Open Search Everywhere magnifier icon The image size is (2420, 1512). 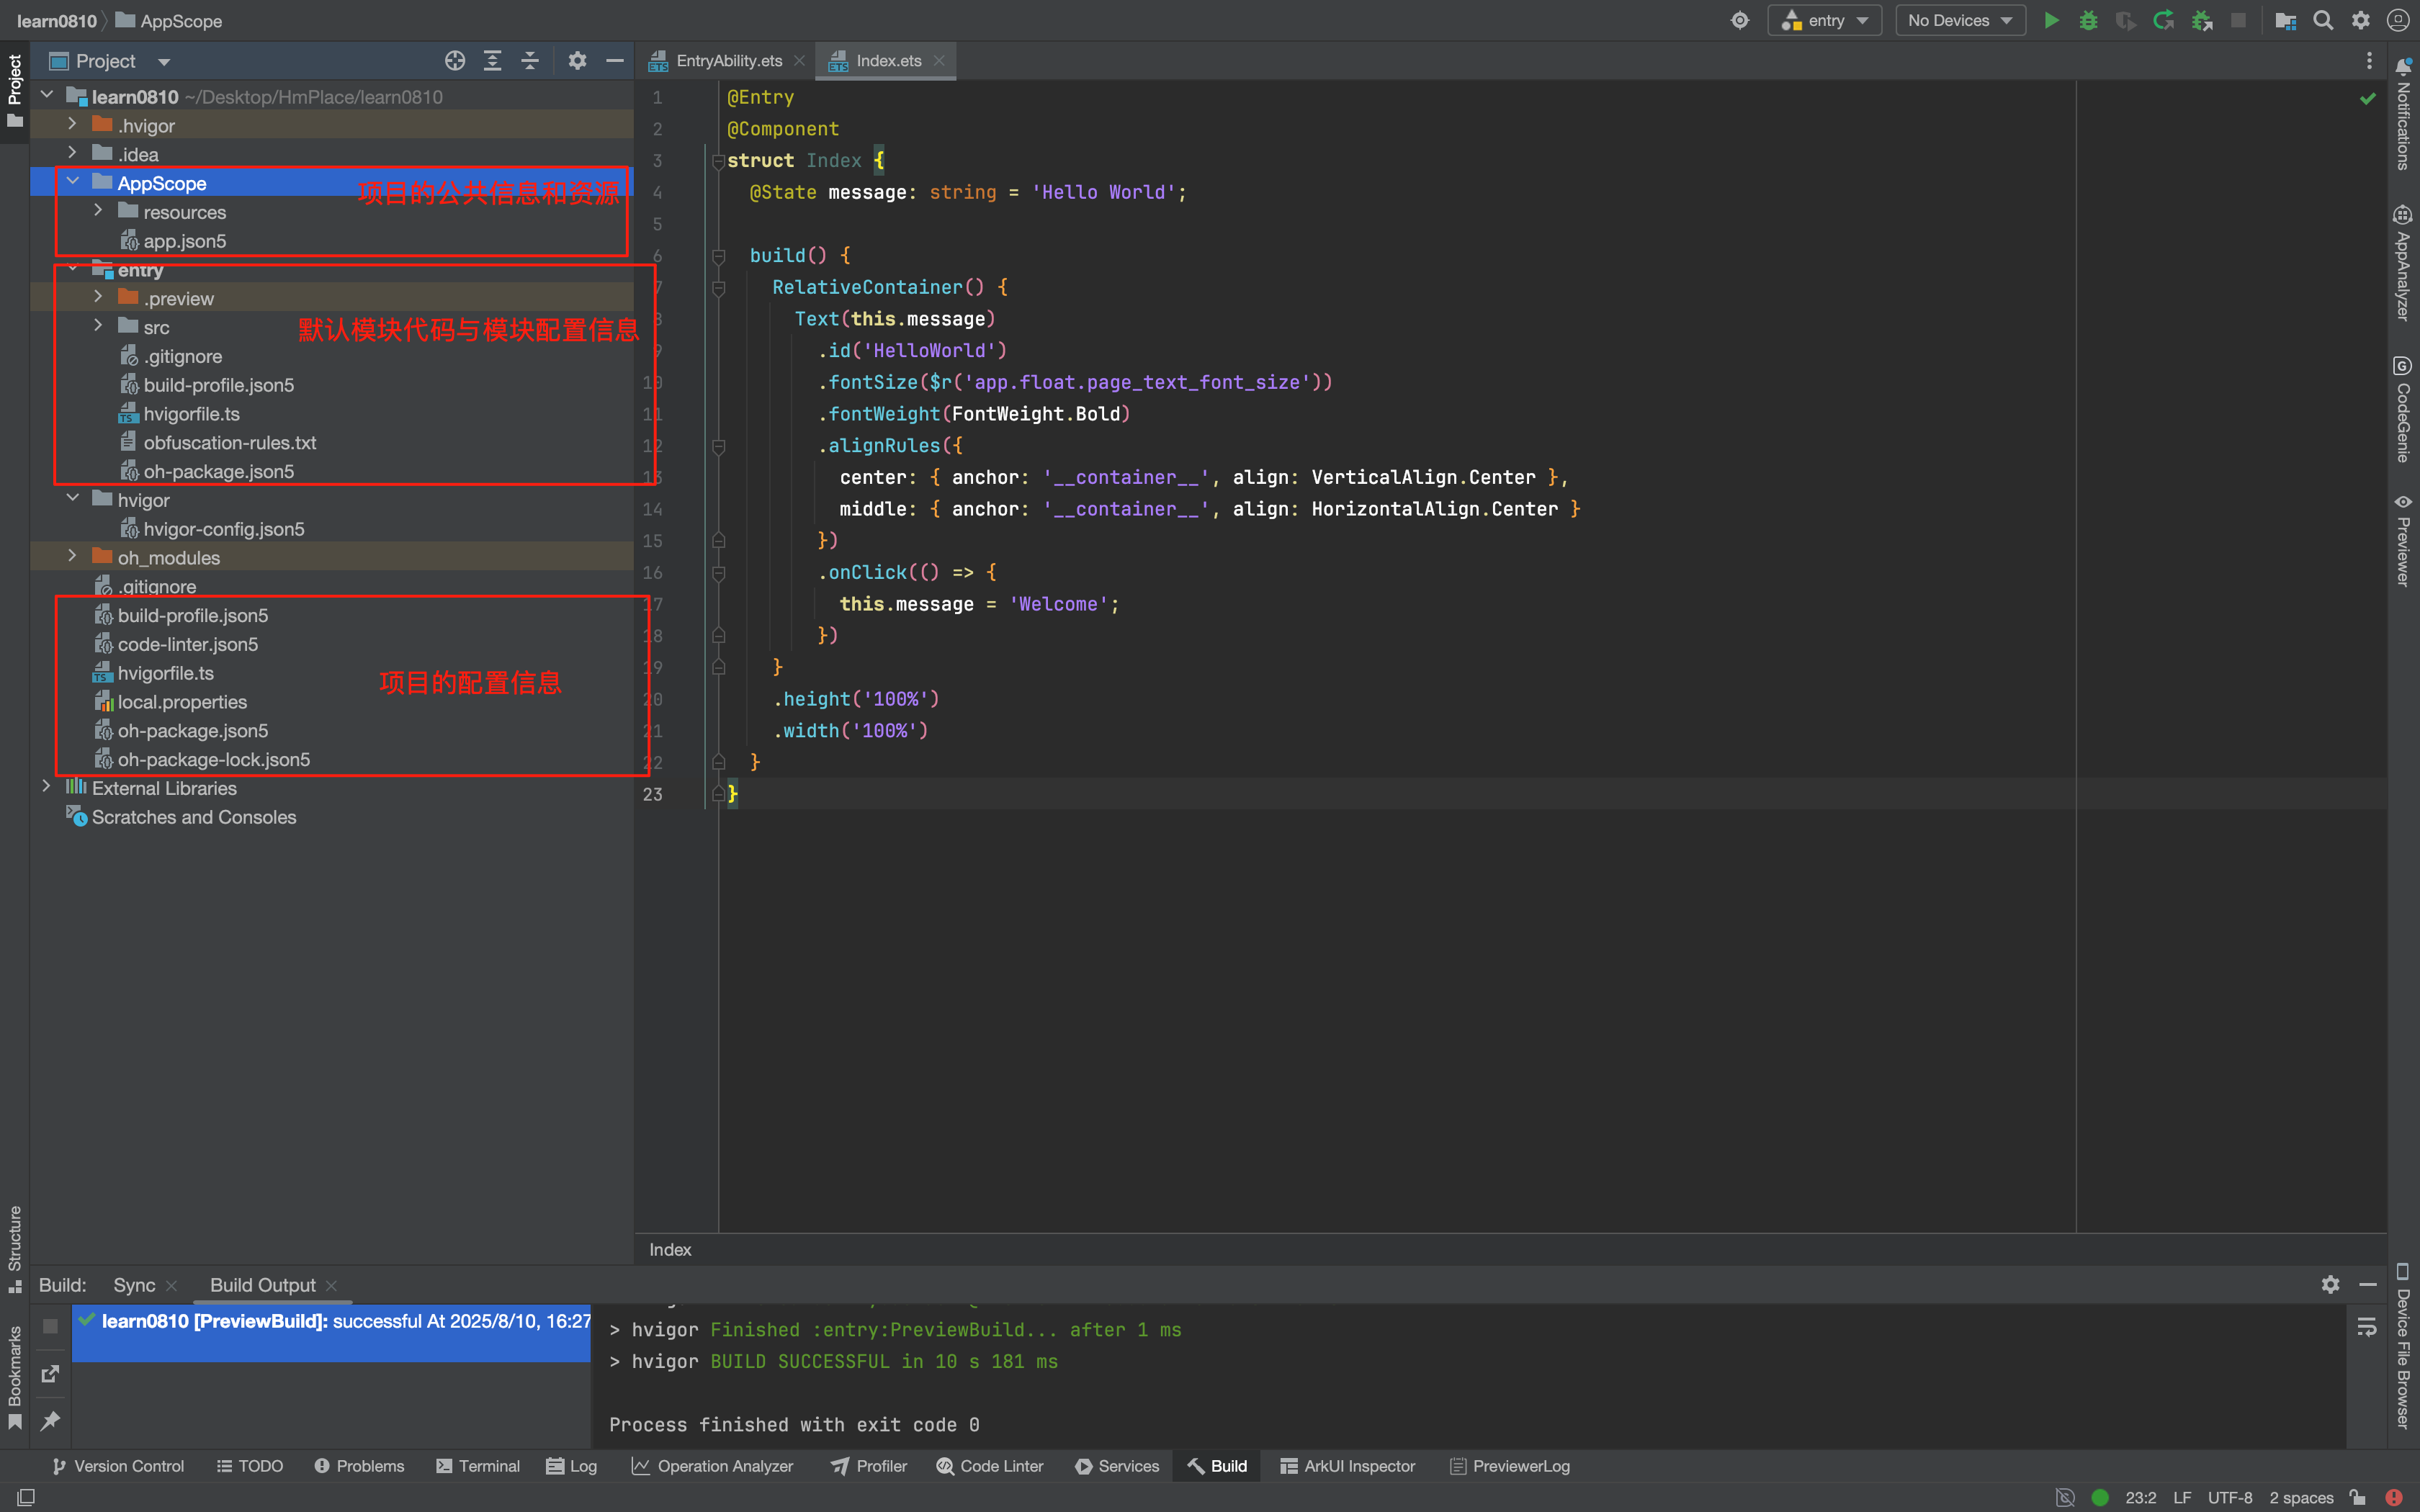click(x=2323, y=20)
